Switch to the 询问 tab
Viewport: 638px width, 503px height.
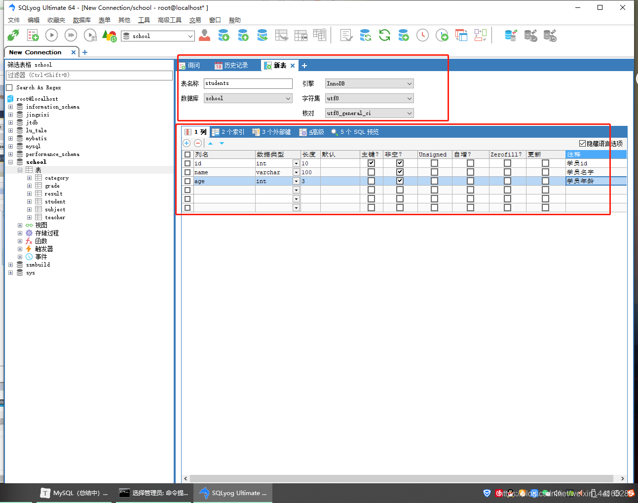pos(189,65)
